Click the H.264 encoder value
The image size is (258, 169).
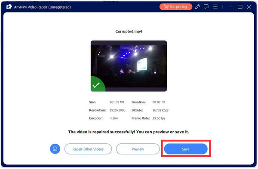click(x=114, y=118)
